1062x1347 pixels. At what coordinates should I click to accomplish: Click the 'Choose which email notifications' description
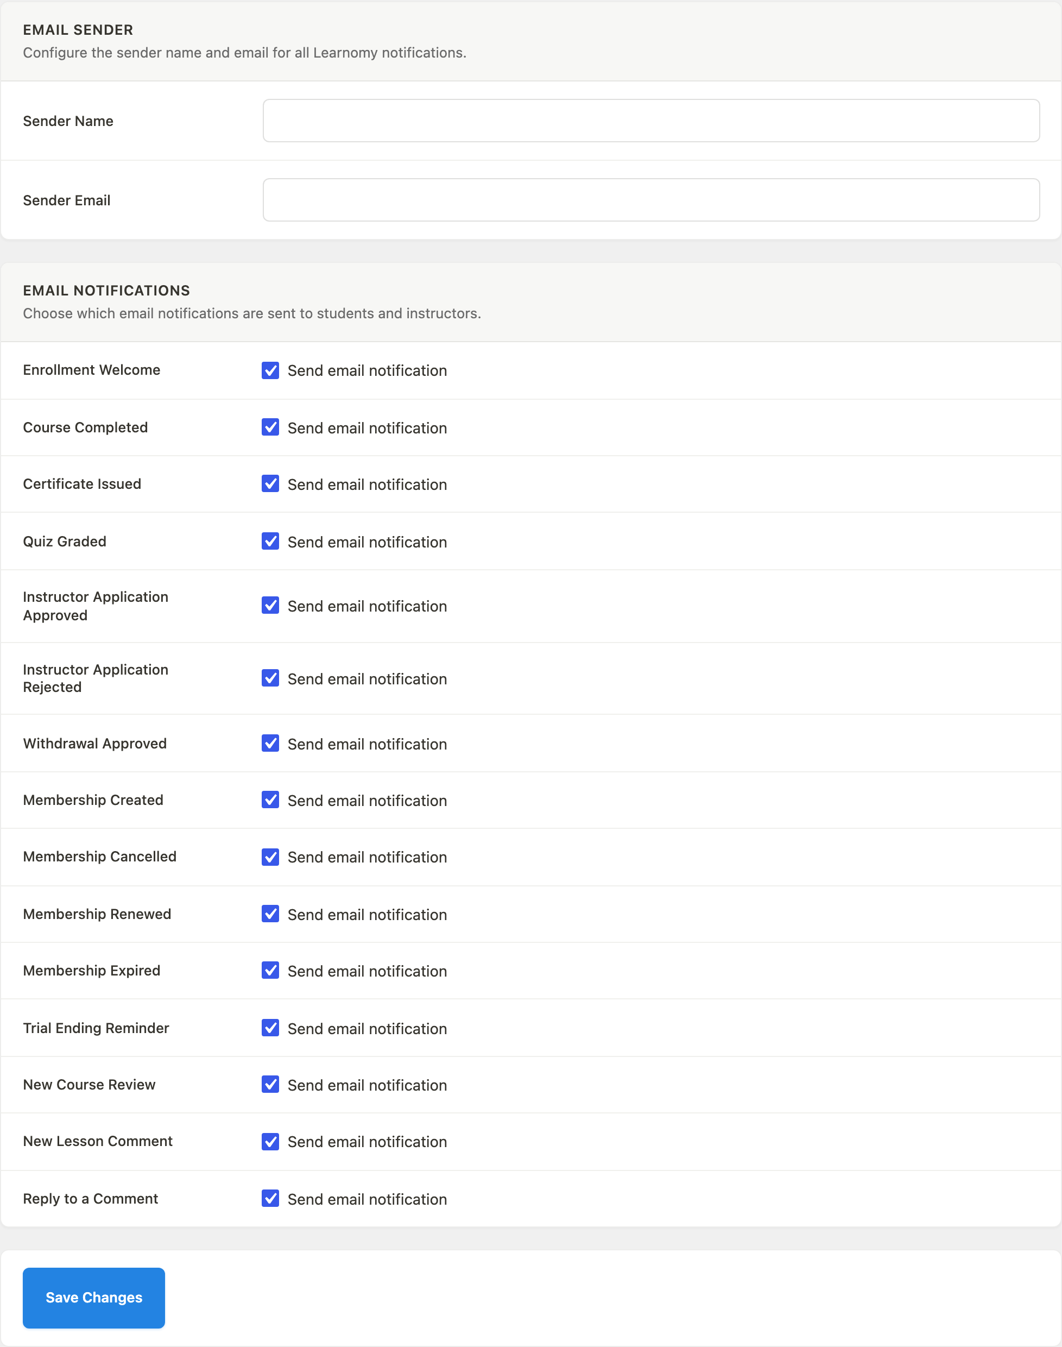coord(252,313)
